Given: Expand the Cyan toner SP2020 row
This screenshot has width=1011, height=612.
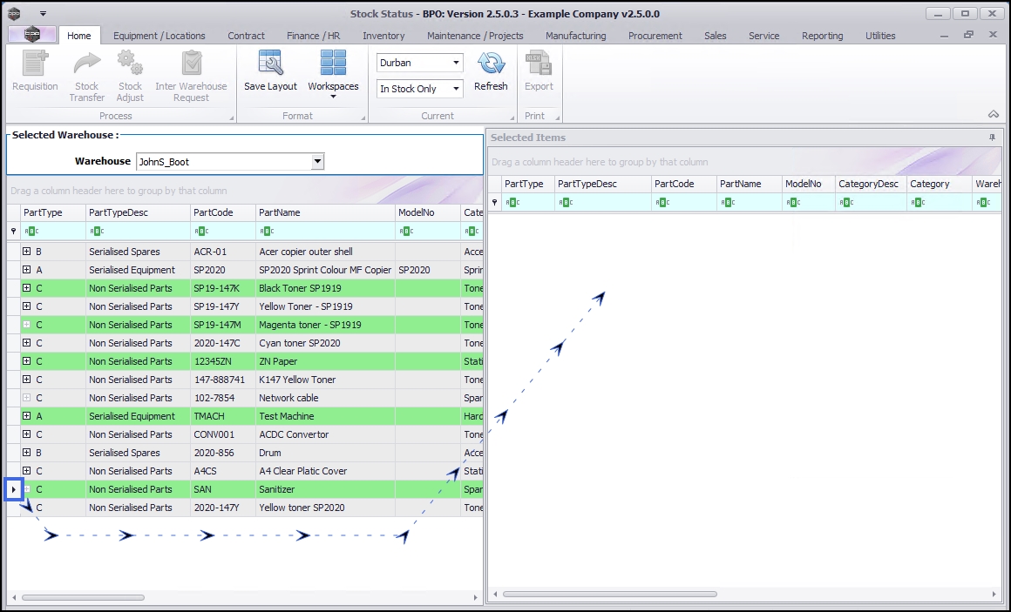Looking at the screenshot, I should (x=26, y=343).
